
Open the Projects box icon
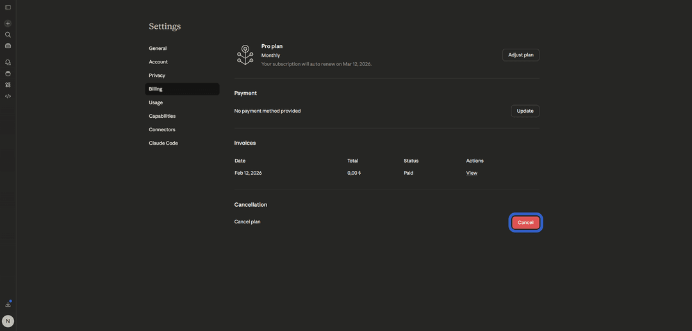pyautogui.click(x=8, y=74)
